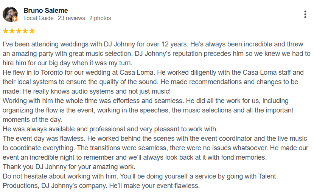This screenshot has width=314, height=194.
Task: Click Bruno Saleme's profile photo
Action: pyautogui.click(x=10, y=14)
